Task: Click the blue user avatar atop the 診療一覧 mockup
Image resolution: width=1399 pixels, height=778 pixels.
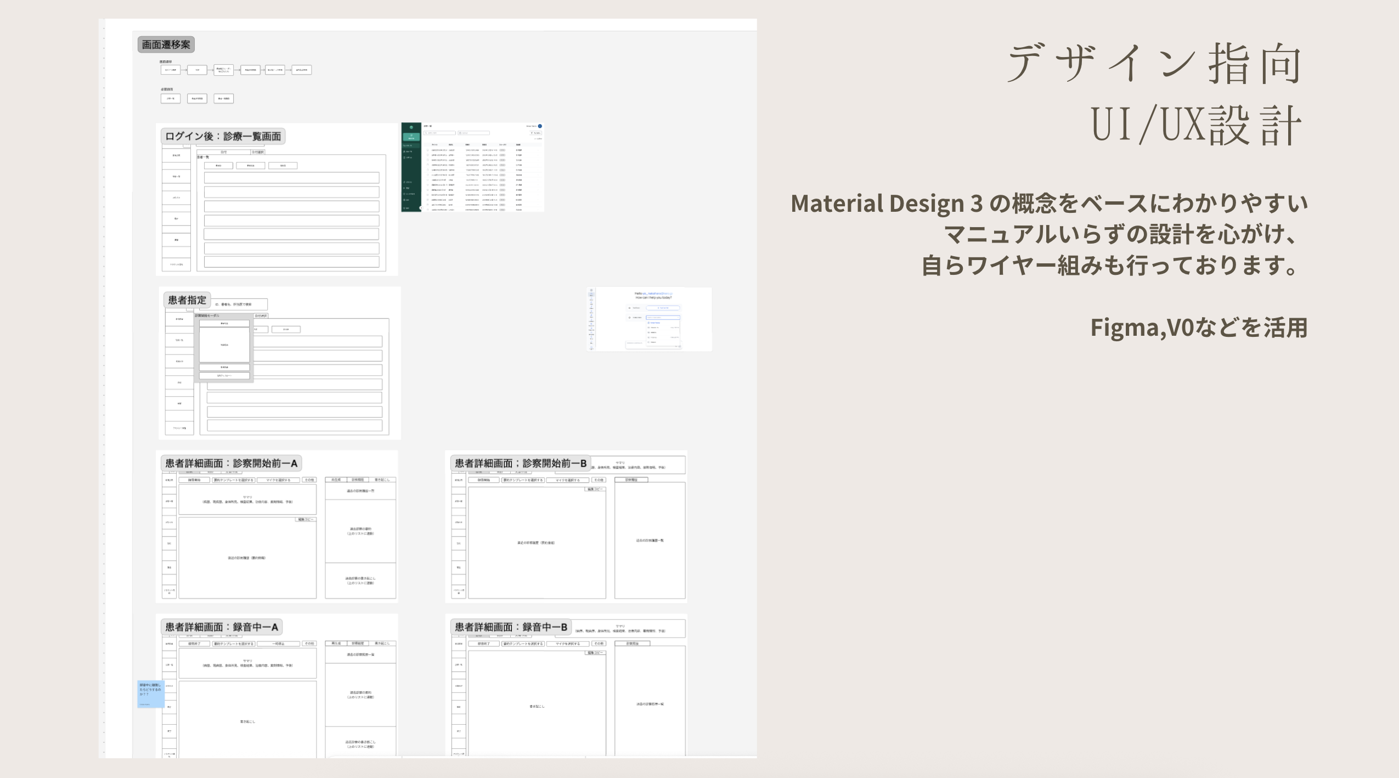Action: 540,126
